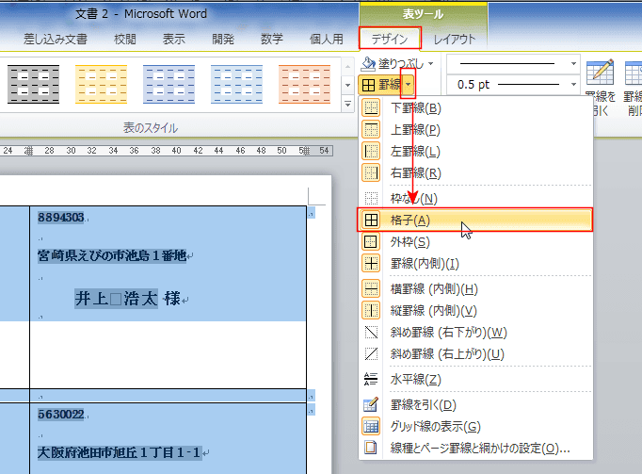
Task: Toggle gridline display (グリッド線の表示)
Action: 372,426
